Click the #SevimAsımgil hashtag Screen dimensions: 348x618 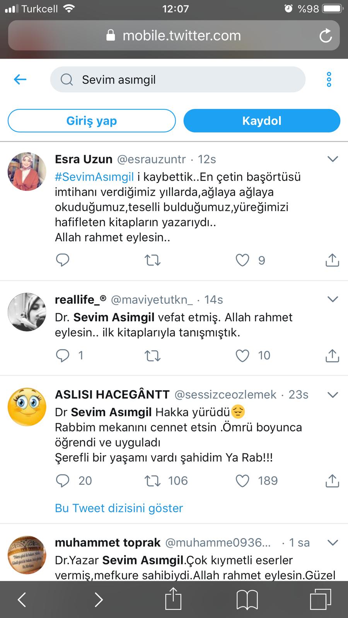click(94, 177)
